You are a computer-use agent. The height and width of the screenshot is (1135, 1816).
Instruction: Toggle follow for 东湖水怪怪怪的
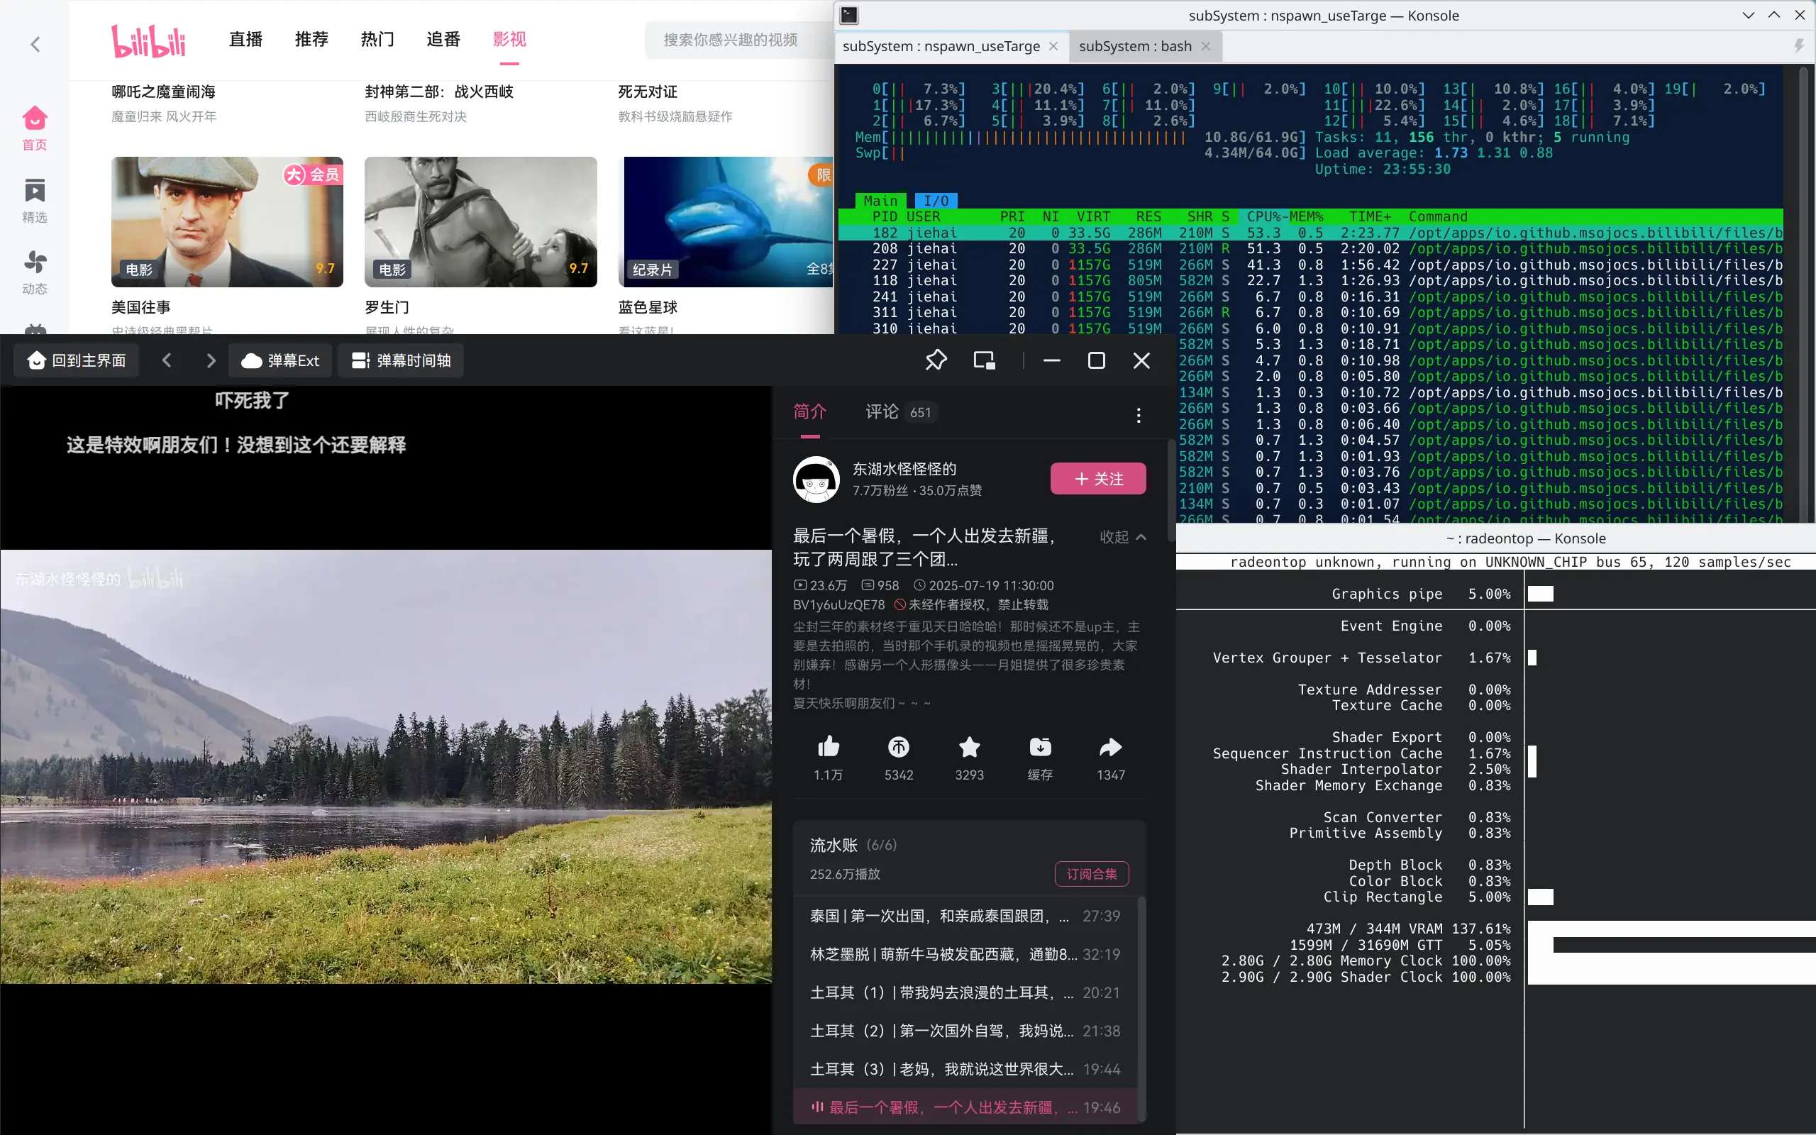[x=1097, y=479]
